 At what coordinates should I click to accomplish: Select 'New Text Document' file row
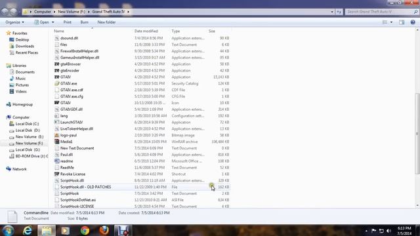click(x=142, y=148)
